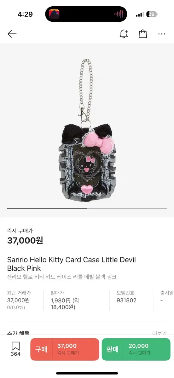Tap the 4:29 clock in status bar
Viewport: 174px width, 378px height.
(x=25, y=14)
